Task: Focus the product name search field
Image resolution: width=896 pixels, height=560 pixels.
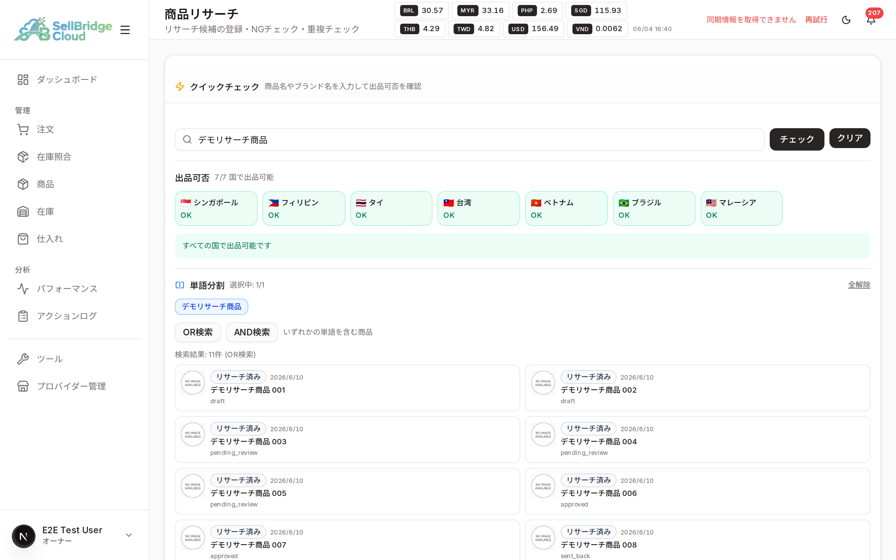Action: (469, 140)
